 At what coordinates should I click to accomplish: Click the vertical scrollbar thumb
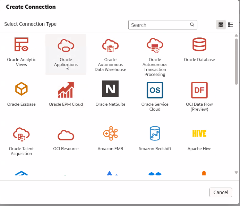pos(236,61)
